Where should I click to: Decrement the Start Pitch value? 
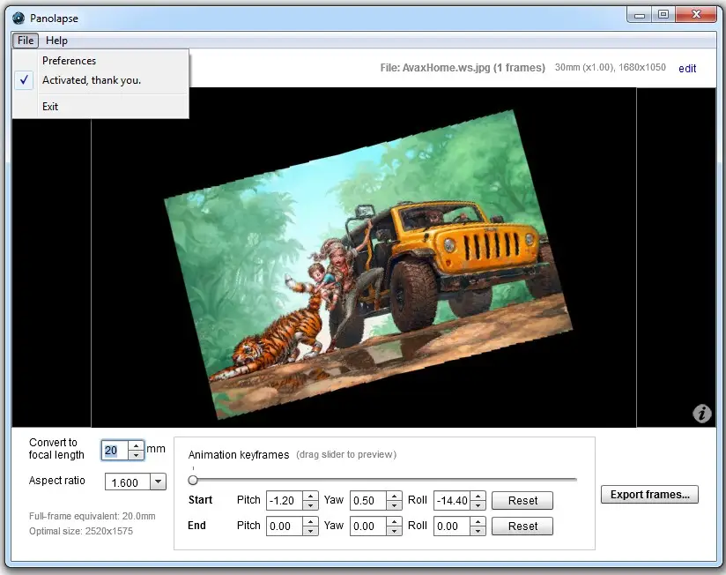310,505
